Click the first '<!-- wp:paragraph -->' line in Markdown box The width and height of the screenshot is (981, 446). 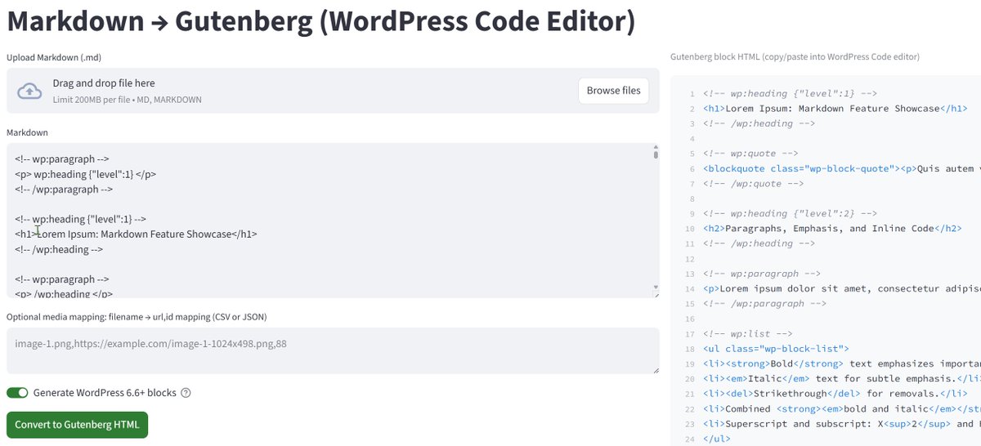[x=61, y=159]
